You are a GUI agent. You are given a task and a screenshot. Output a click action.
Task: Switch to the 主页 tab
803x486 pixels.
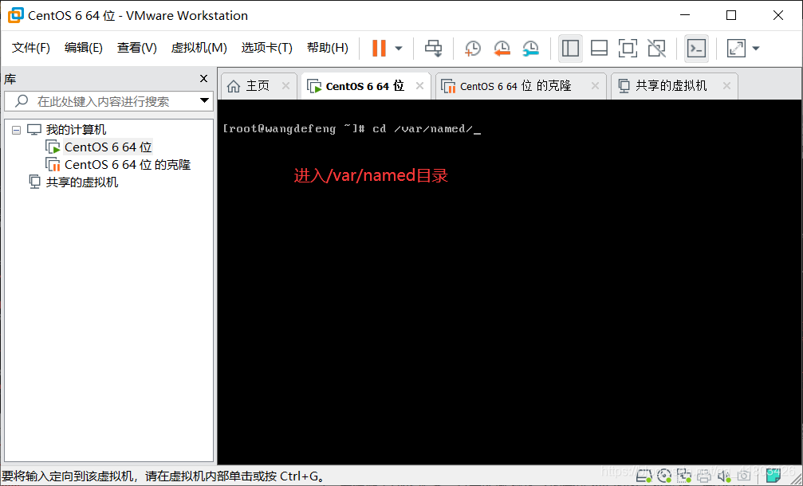click(258, 85)
